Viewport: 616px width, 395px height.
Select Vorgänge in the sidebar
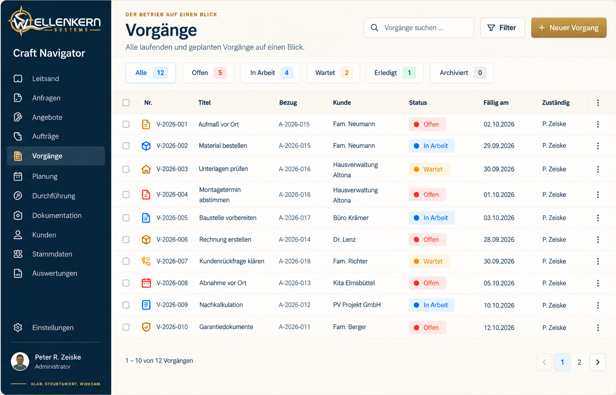click(x=56, y=156)
